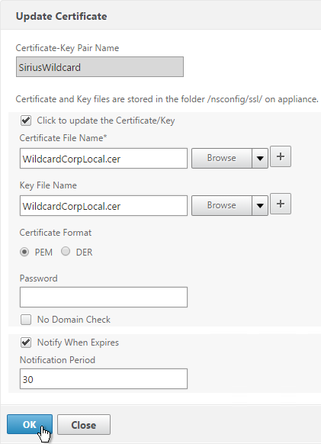The width and height of the screenshot is (321, 444).
Task: Click the Key File Name field
Action: pos(104,205)
